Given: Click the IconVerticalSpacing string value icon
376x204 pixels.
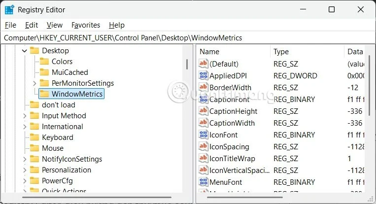Looking at the screenshot, I should [204, 170].
